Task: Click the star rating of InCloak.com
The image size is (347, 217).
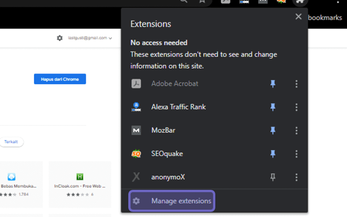Action: click(x=78, y=194)
